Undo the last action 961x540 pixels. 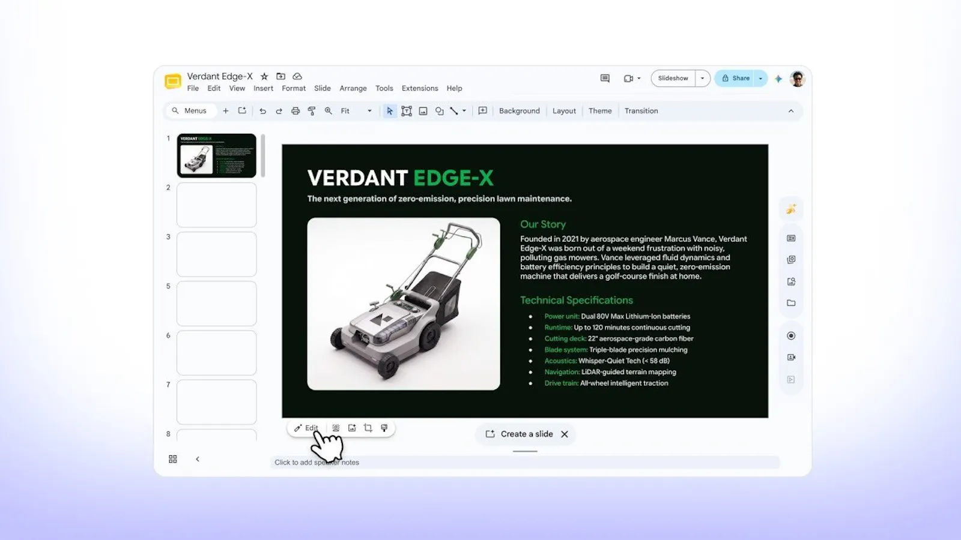262,111
